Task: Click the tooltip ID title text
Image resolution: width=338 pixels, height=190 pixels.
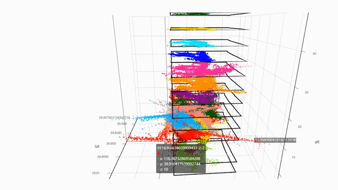Action: pos(181,148)
